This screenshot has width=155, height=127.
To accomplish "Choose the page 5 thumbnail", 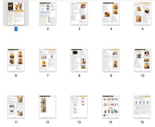I will (x=142, y=14).
